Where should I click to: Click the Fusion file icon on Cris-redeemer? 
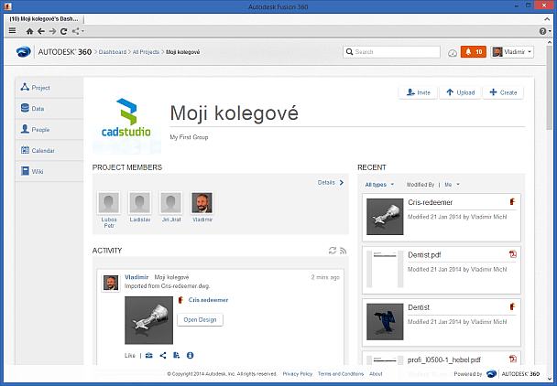pyautogui.click(x=512, y=202)
